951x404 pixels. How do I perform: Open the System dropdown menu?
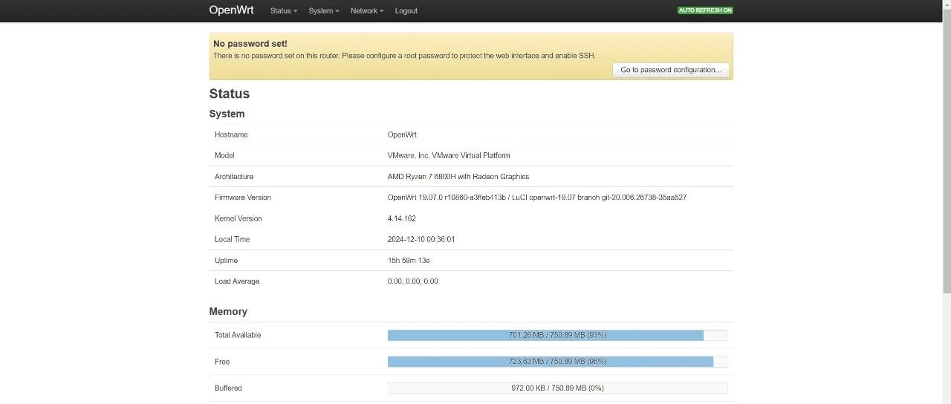click(323, 11)
